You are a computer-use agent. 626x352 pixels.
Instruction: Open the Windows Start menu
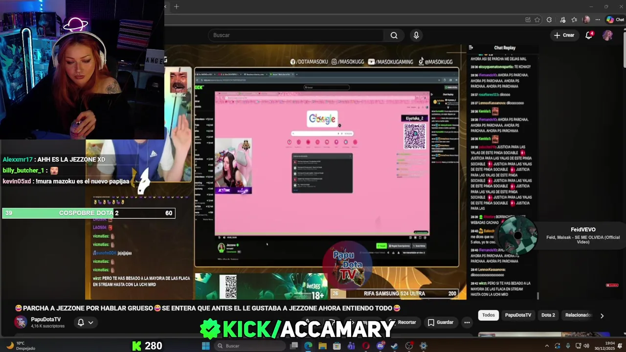[206, 346]
